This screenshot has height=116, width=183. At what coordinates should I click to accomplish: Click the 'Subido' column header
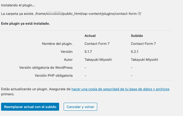137,36
